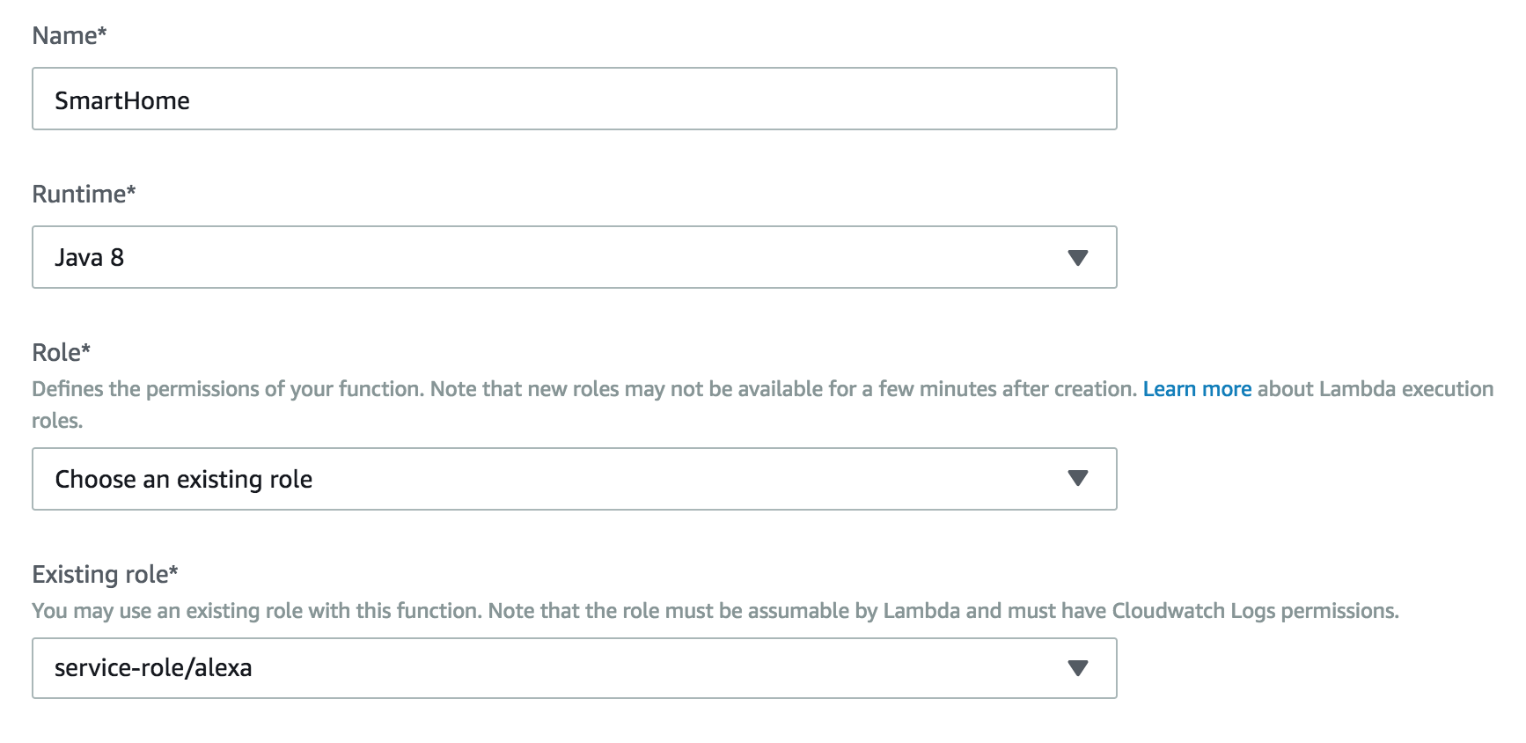
Task: Click into the Name input field
Action: (x=575, y=99)
